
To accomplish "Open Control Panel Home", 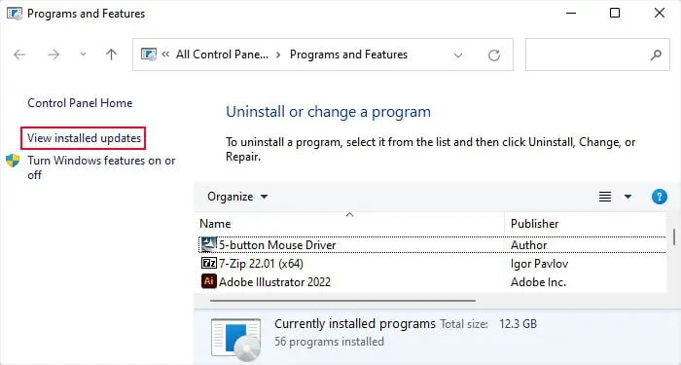I will click(x=80, y=103).
